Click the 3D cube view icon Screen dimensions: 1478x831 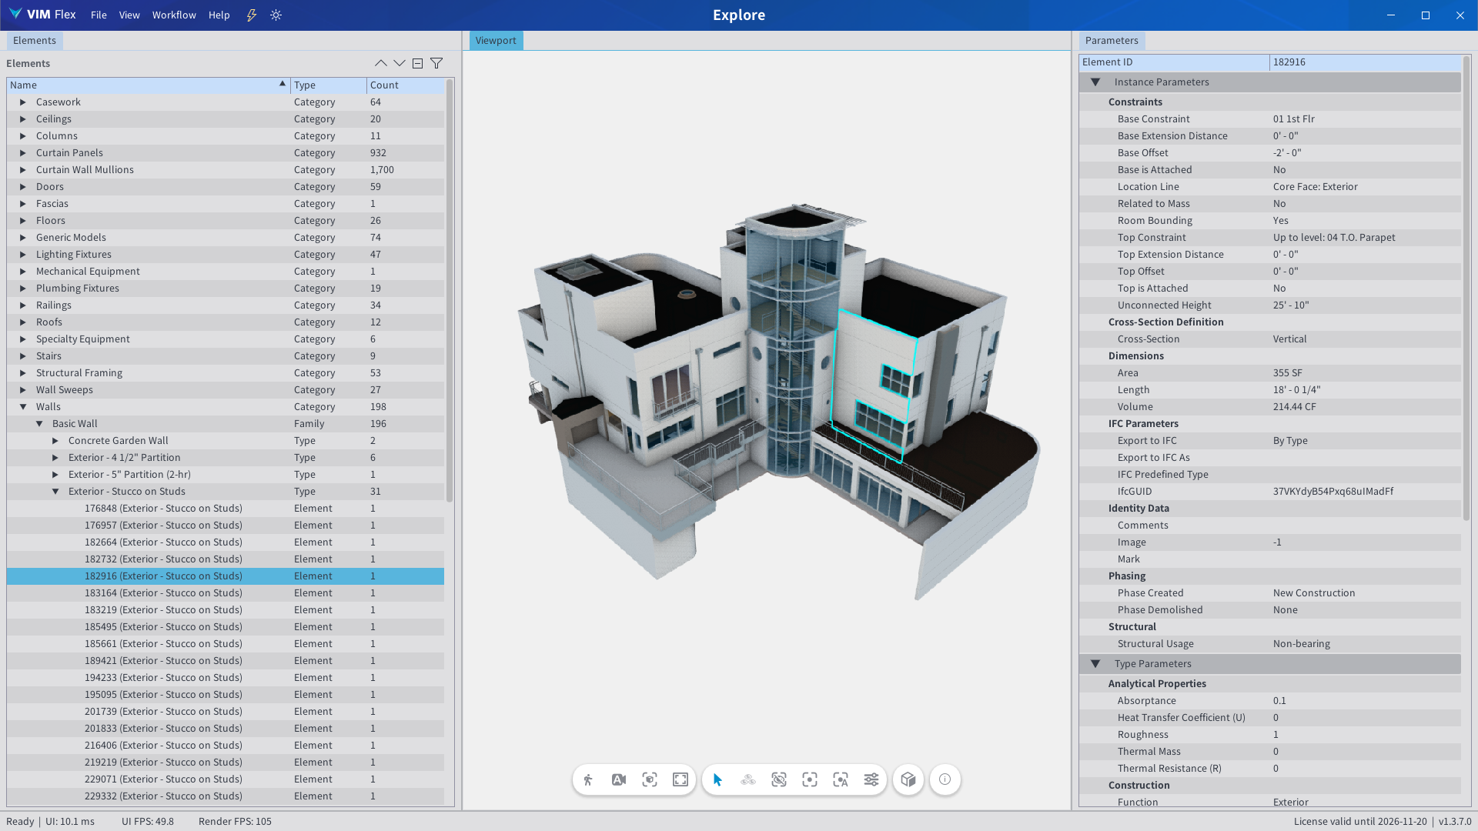(908, 779)
